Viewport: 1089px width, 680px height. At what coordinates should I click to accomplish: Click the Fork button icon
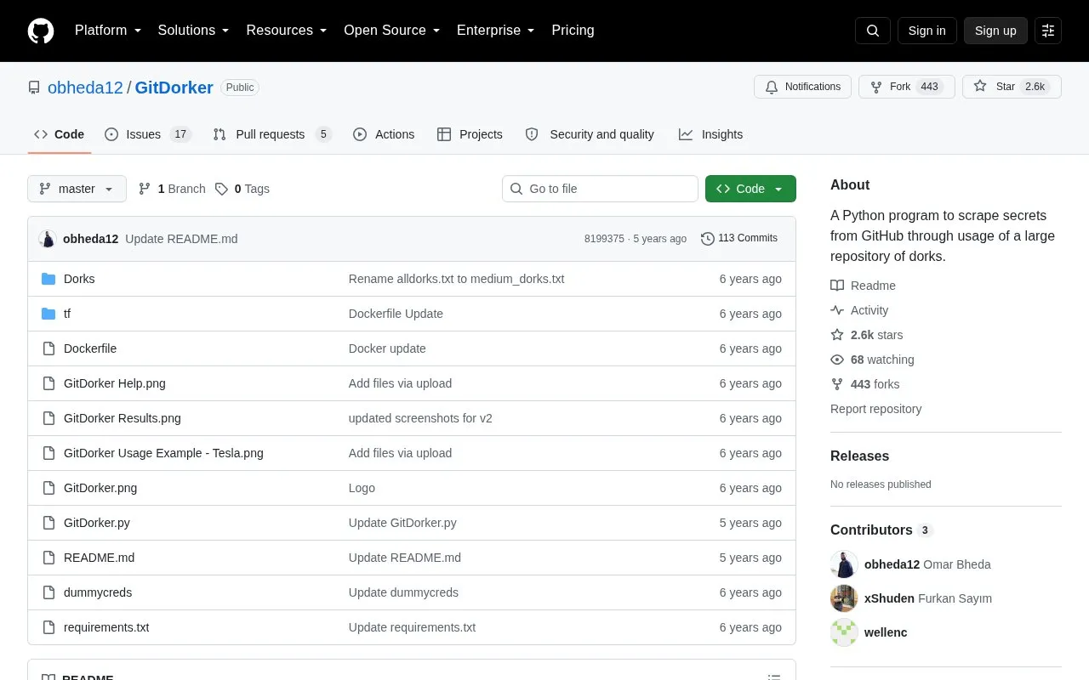click(x=876, y=87)
